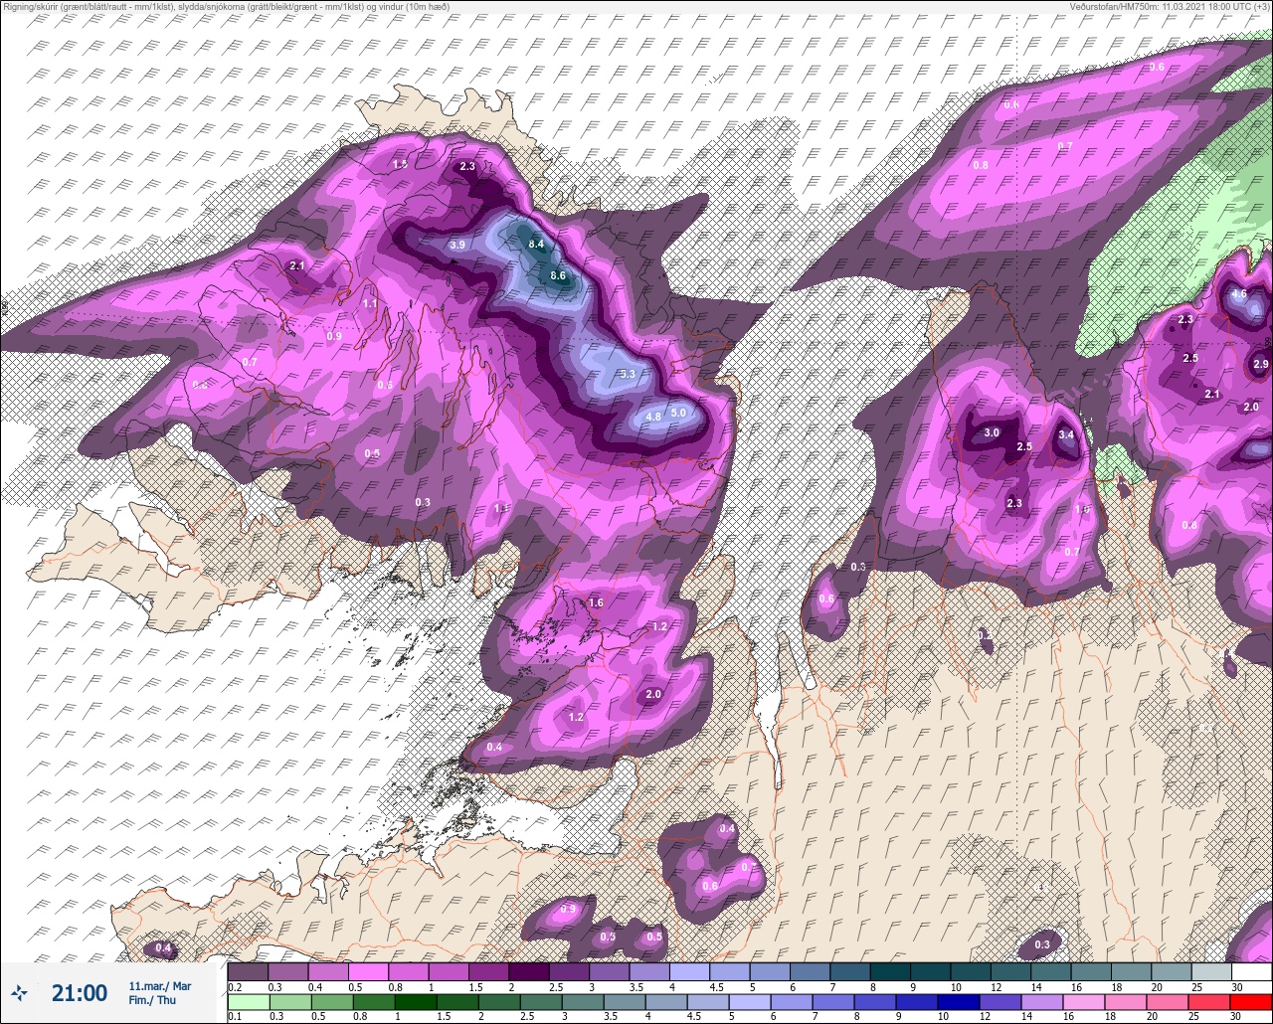1273x1024 pixels.
Task: Click the 2.9 value near the right edge
Action: coord(1261,364)
